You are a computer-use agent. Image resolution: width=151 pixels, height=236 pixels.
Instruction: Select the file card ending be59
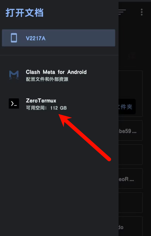[x=130, y=131]
